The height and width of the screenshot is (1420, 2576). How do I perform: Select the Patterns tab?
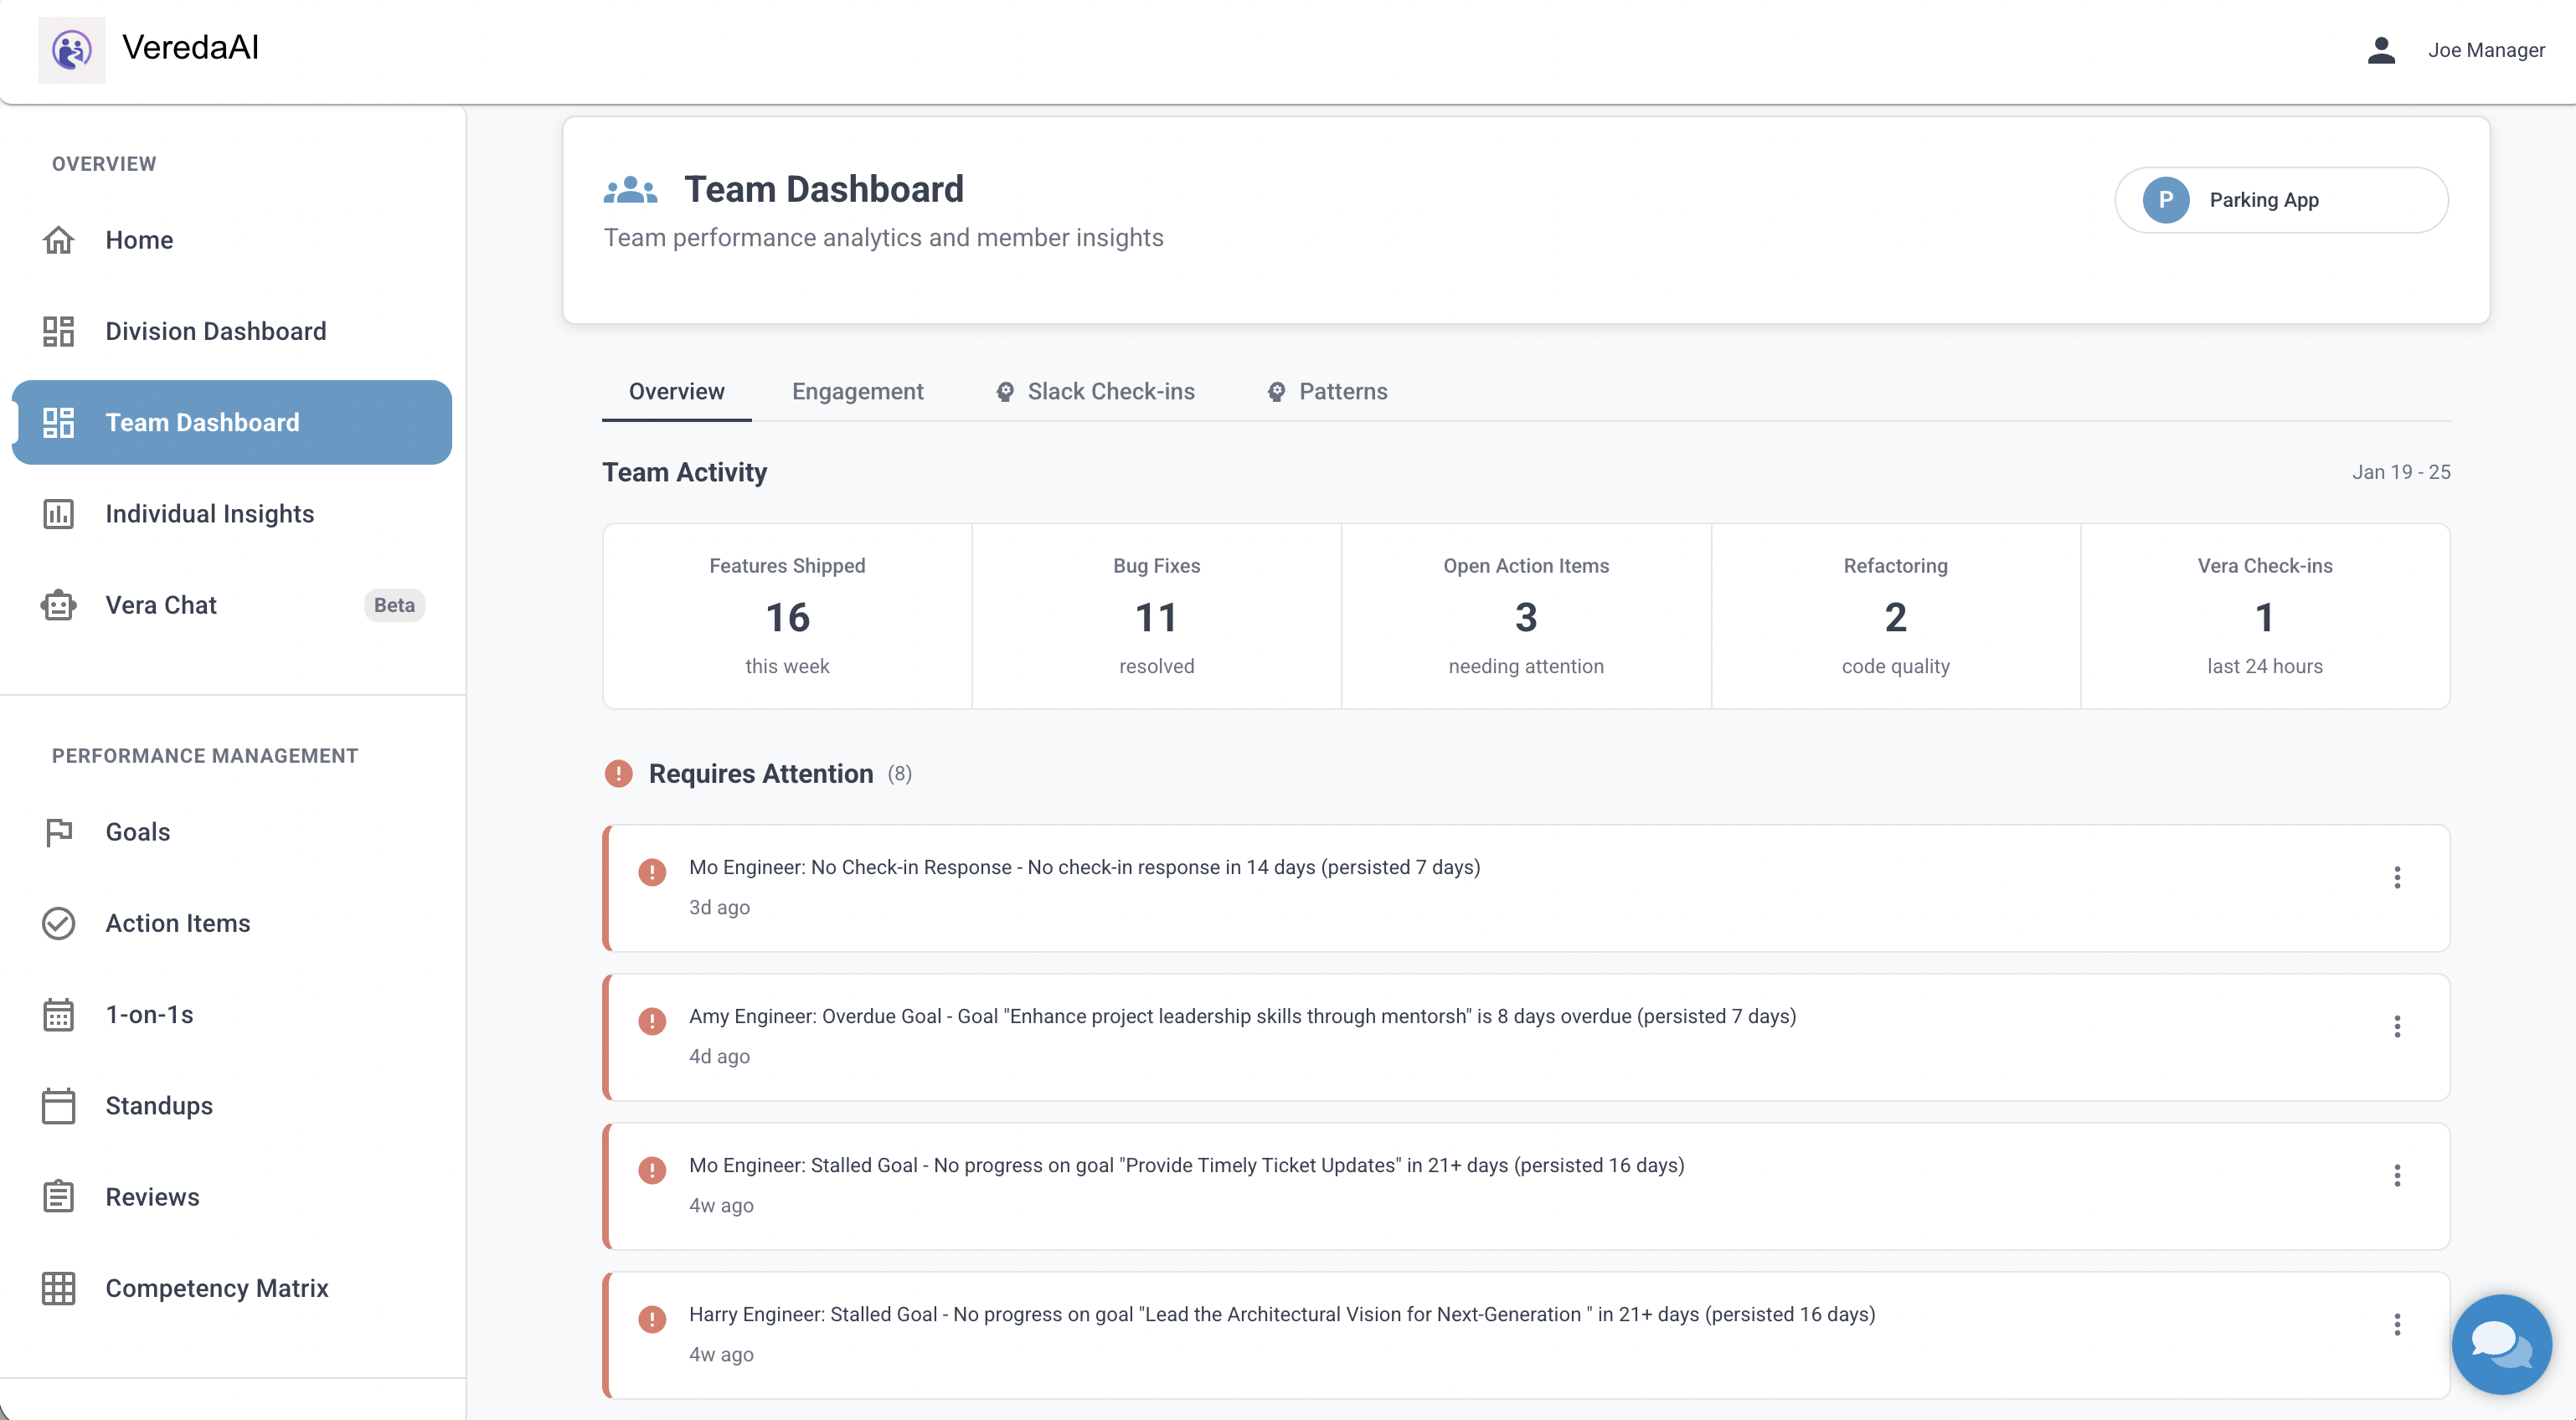point(1342,391)
